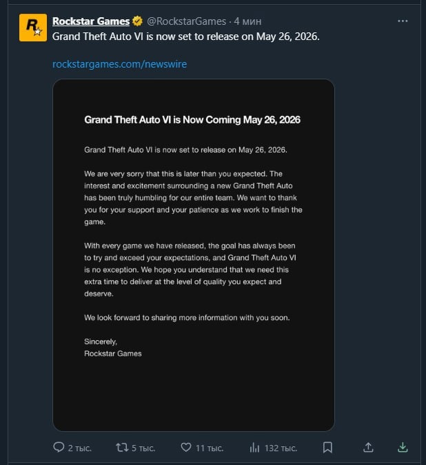Screen dimensions: 426x465
Task: Like the tweet with the heart icon
Action: 186,447
